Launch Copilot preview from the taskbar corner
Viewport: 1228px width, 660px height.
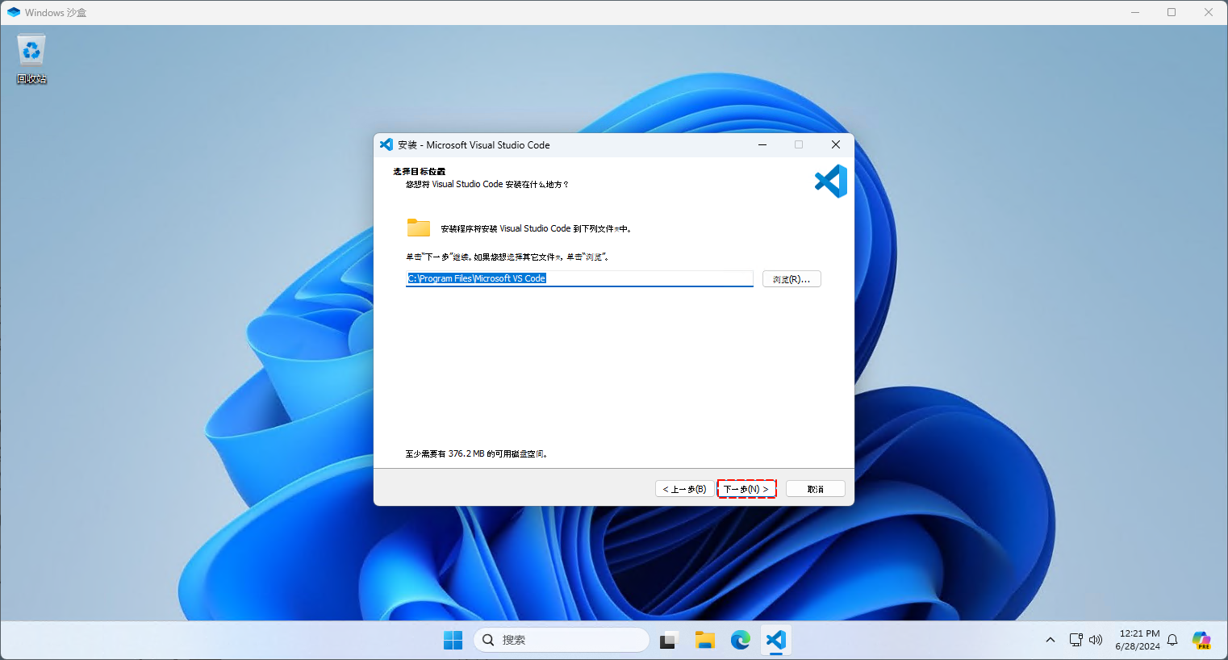(1201, 640)
